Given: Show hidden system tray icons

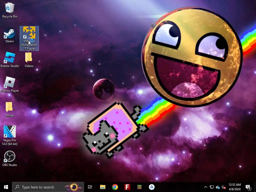Looking at the screenshot, I should [x=206, y=187].
